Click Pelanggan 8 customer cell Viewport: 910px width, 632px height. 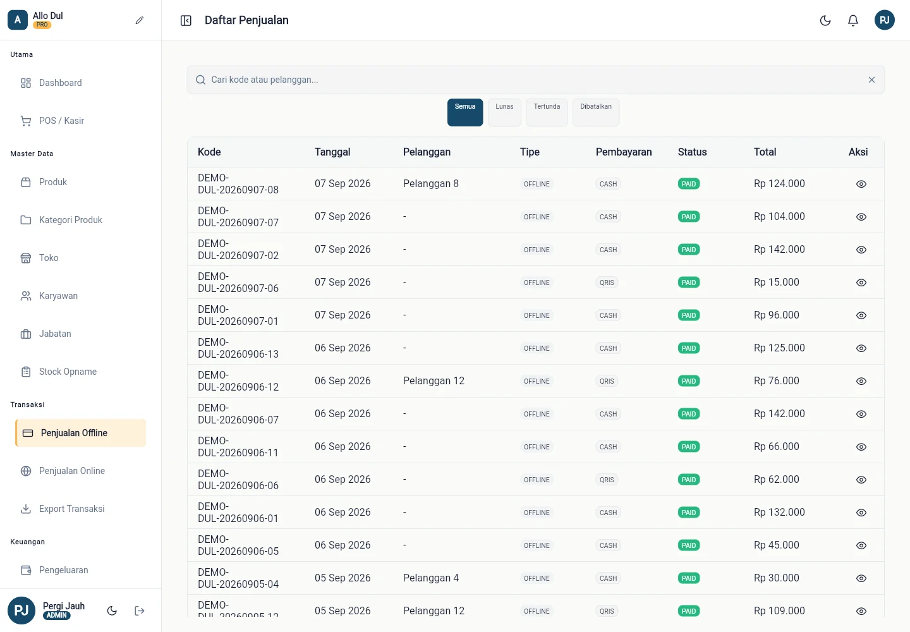431,184
